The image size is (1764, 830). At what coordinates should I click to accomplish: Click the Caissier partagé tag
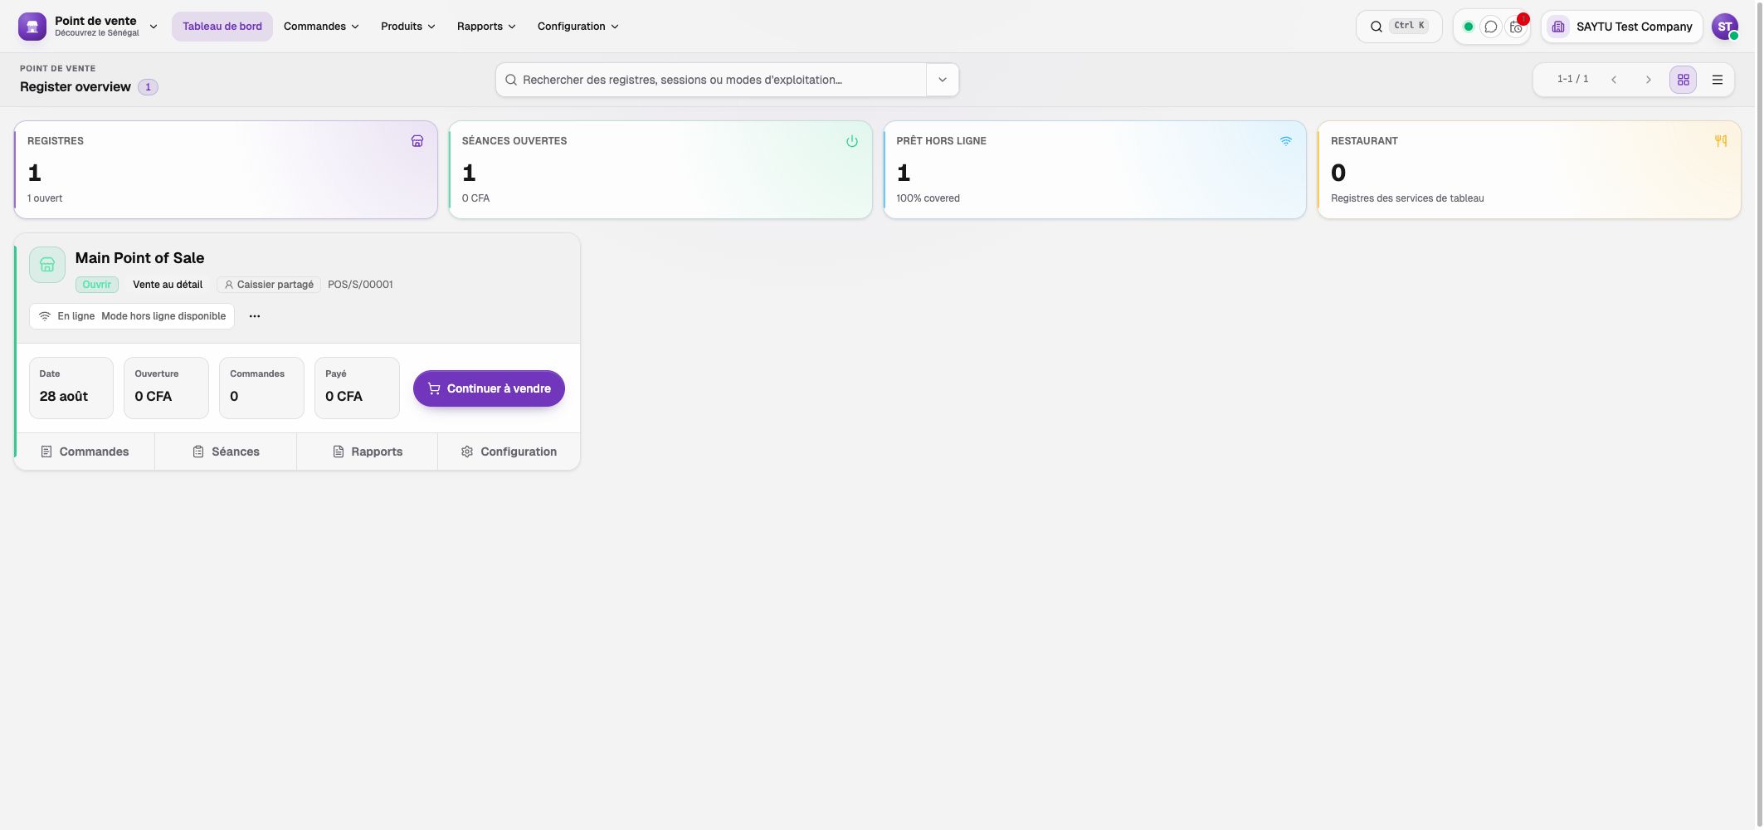coord(269,285)
